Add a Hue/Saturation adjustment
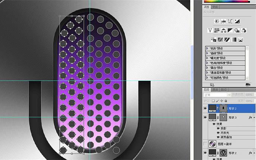The width and height of the screenshot is (256, 160). pos(217,31)
